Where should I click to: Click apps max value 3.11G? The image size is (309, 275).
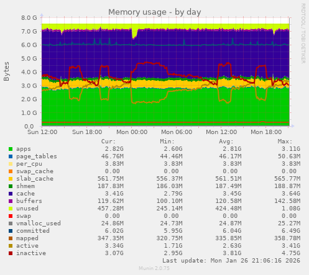coord(291,149)
